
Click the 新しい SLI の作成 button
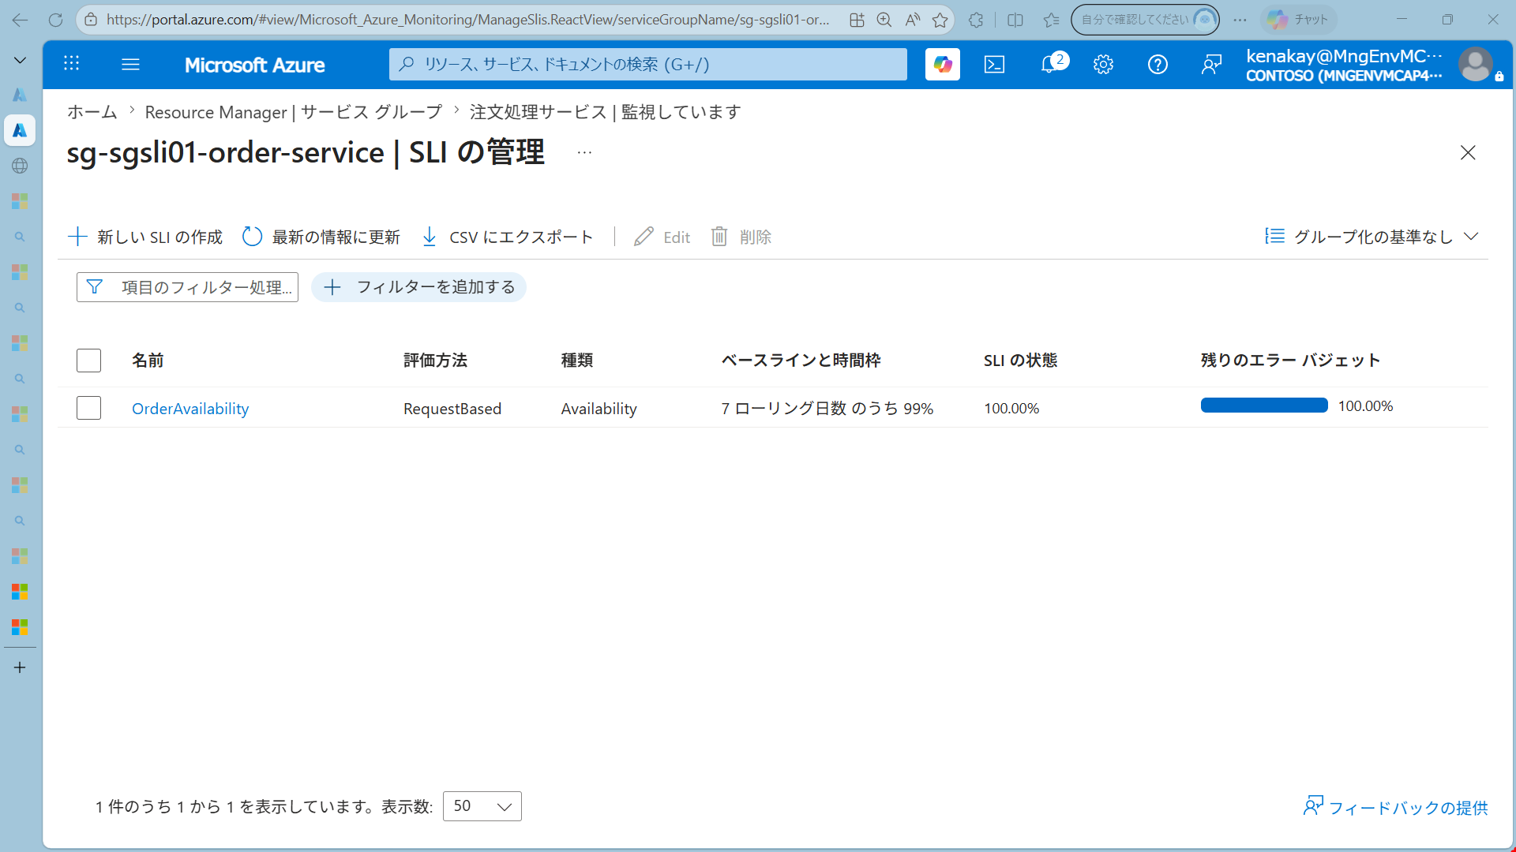[x=145, y=237]
